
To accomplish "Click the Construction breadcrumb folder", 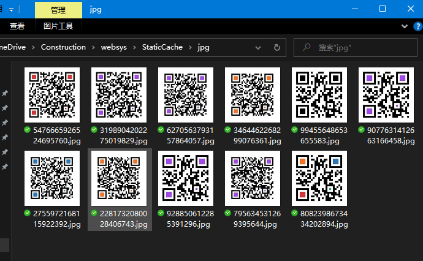I will point(63,47).
